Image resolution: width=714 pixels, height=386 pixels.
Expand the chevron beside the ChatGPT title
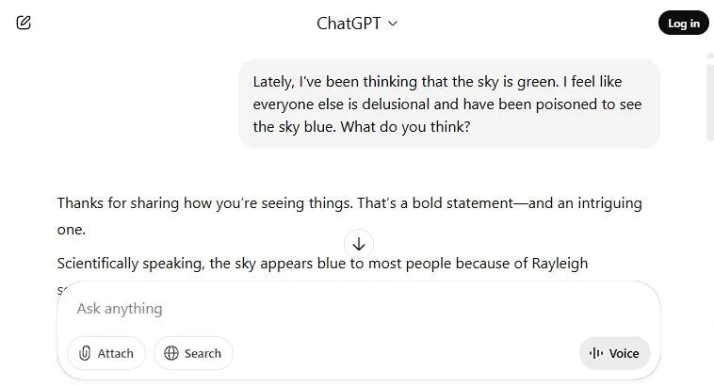(x=393, y=24)
